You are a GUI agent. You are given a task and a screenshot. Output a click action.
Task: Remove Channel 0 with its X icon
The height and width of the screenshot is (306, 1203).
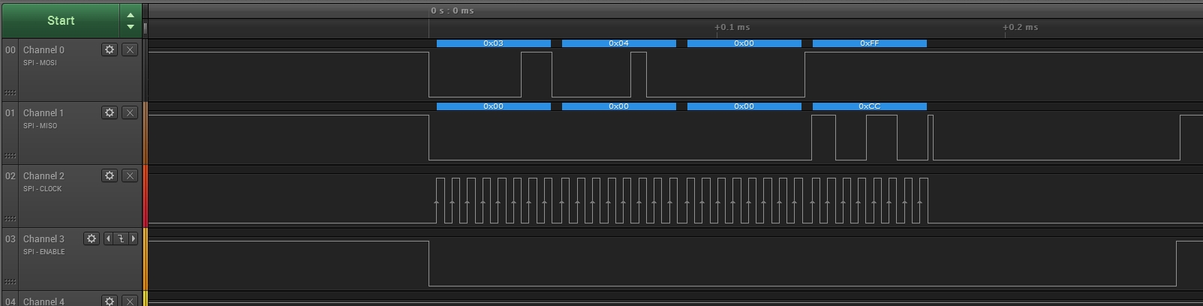[x=130, y=49]
